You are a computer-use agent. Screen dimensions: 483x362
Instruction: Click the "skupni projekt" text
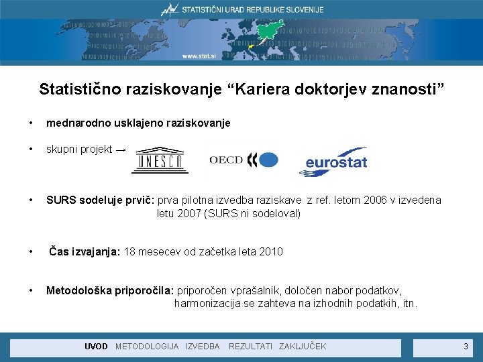79,149
